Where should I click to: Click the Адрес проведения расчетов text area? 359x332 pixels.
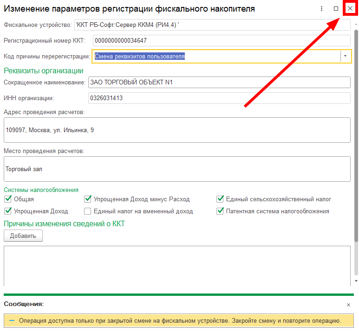tap(176, 130)
